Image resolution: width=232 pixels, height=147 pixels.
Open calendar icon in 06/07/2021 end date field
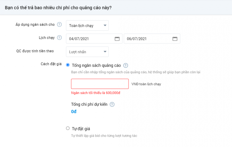click(x=175, y=39)
